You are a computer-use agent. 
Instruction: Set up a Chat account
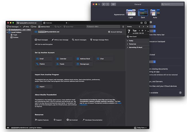(104, 59)
